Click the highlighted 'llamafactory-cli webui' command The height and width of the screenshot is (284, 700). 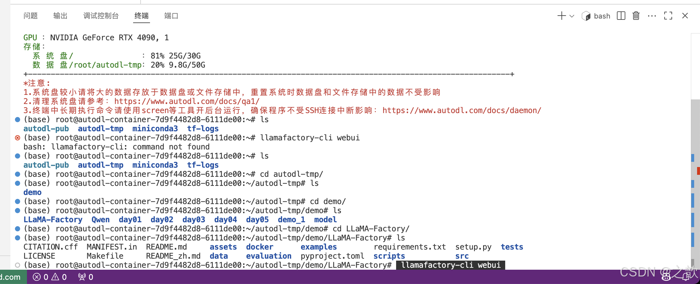pyautogui.click(x=451, y=265)
